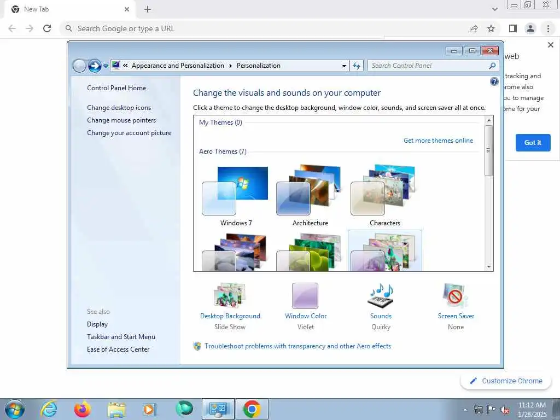Select the Architecture theme

[311, 195]
